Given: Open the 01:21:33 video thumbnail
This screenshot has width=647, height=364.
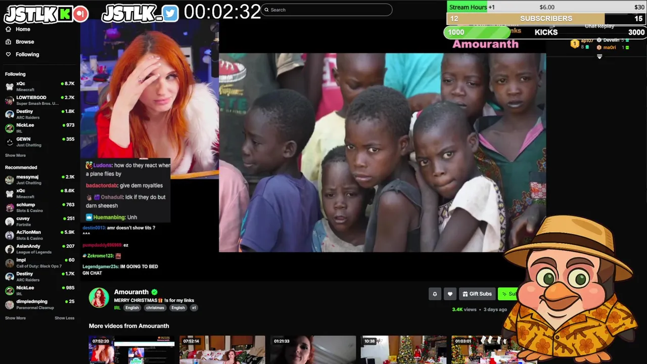Looking at the screenshot, I should (x=313, y=350).
